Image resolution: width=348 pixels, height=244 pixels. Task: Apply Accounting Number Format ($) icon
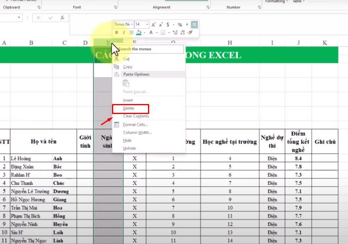coord(168,25)
